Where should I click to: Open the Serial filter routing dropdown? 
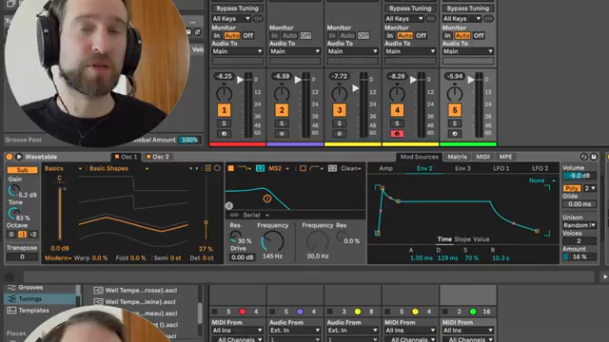tap(256, 215)
